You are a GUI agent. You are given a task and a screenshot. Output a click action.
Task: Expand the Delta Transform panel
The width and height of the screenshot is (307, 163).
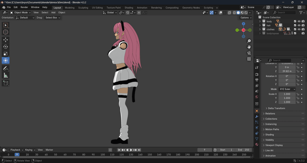click(x=276, y=108)
